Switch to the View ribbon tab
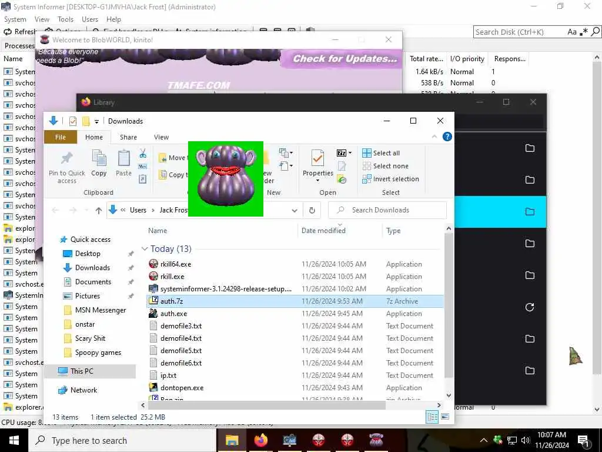The image size is (602, 452). 161,137
